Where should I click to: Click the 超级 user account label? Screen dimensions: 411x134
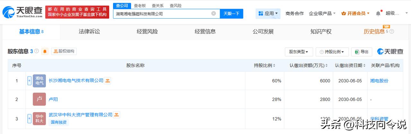point(392,13)
